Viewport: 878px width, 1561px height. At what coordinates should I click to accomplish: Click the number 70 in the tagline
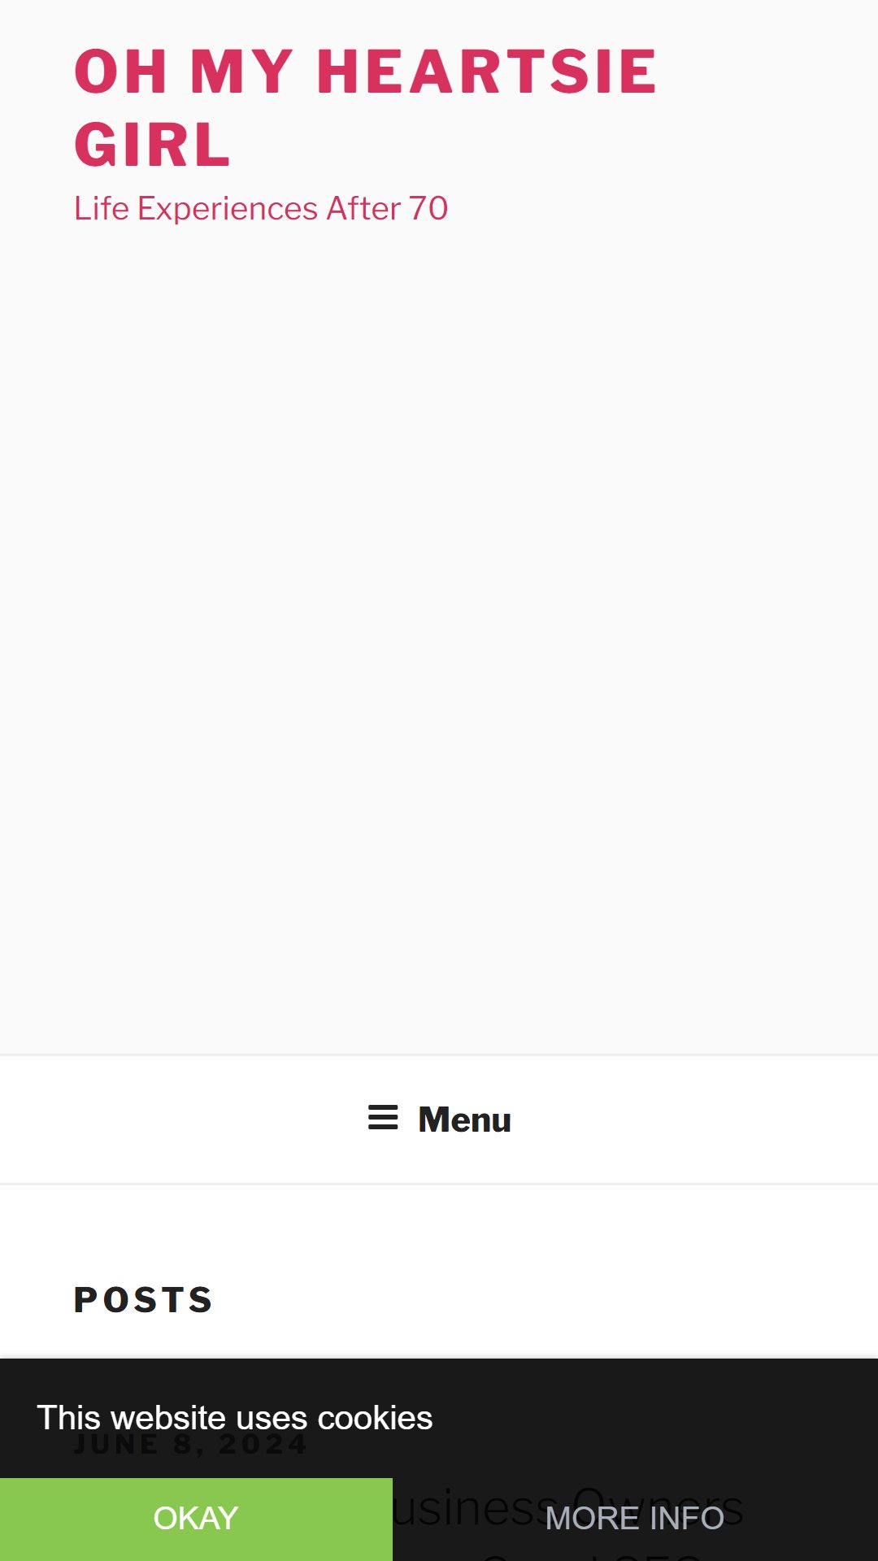428,208
